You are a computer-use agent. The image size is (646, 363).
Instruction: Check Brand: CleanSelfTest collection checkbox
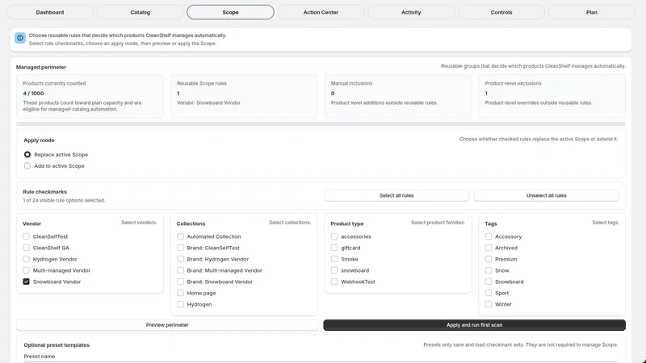180,248
